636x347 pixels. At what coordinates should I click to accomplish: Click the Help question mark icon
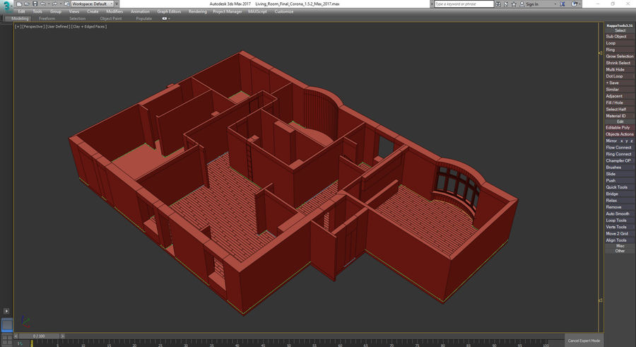coord(574,4)
